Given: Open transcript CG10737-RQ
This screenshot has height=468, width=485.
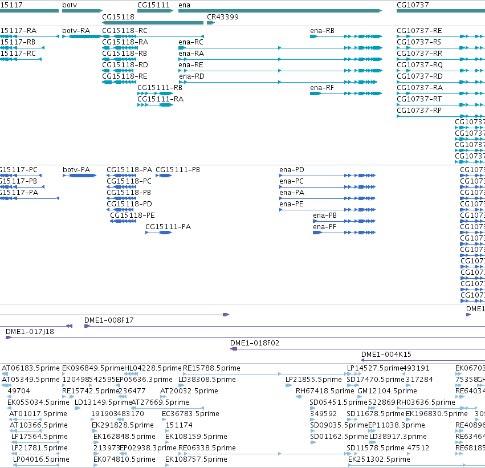Looking at the screenshot, I should coord(419,65).
